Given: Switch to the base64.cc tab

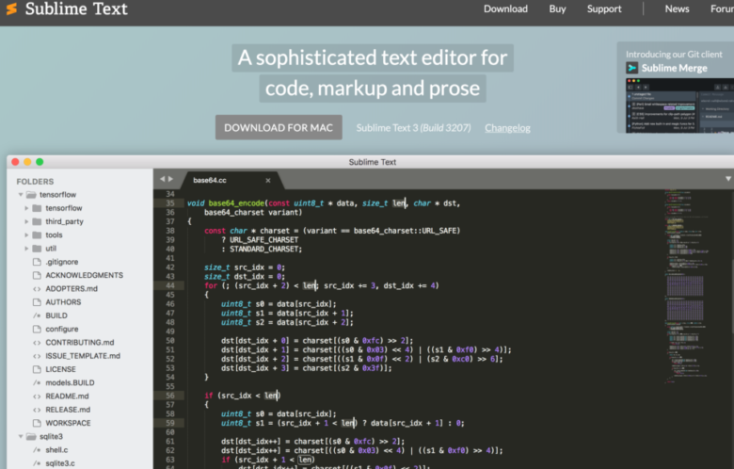Looking at the screenshot, I should pyautogui.click(x=210, y=181).
